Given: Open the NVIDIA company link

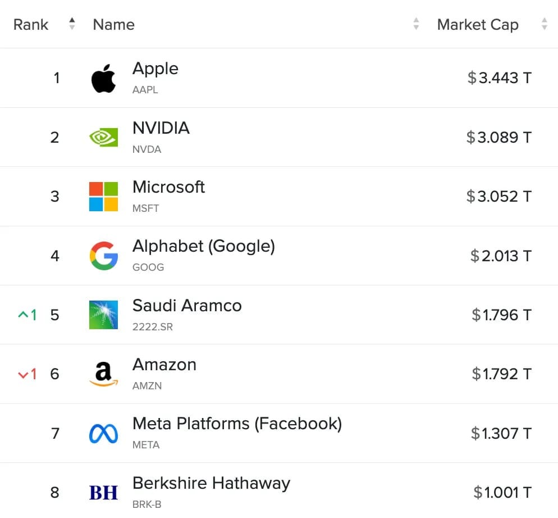Looking at the screenshot, I should coord(161,128).
